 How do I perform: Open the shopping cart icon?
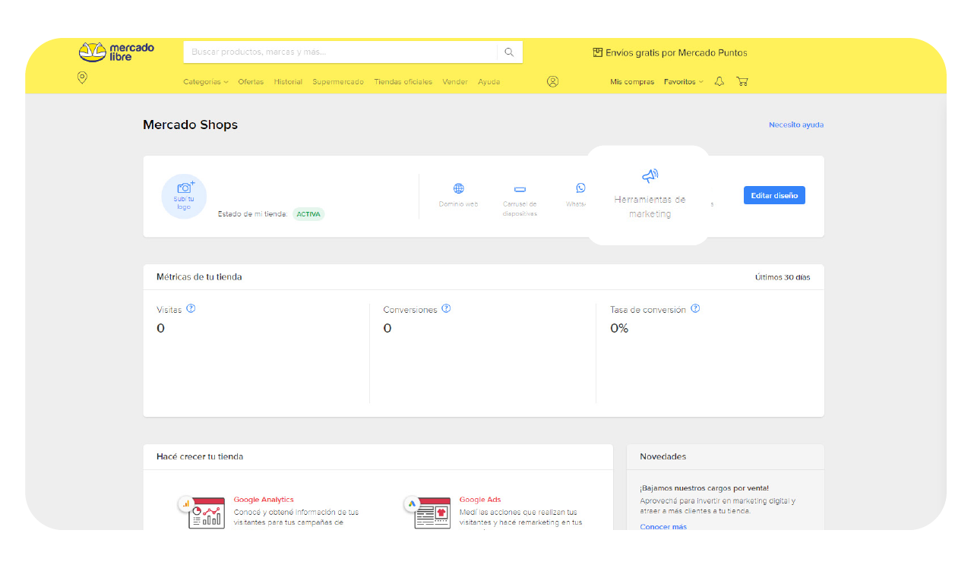[742, 81]
